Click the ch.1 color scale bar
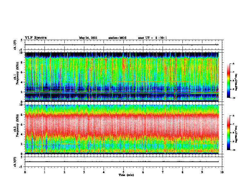The width and height of the screenshot is (250, 193). 228,81
